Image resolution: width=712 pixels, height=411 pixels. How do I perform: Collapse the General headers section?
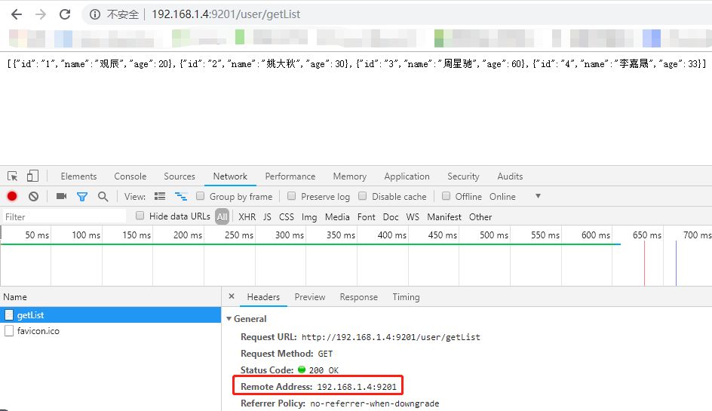(x=229, y=319)
